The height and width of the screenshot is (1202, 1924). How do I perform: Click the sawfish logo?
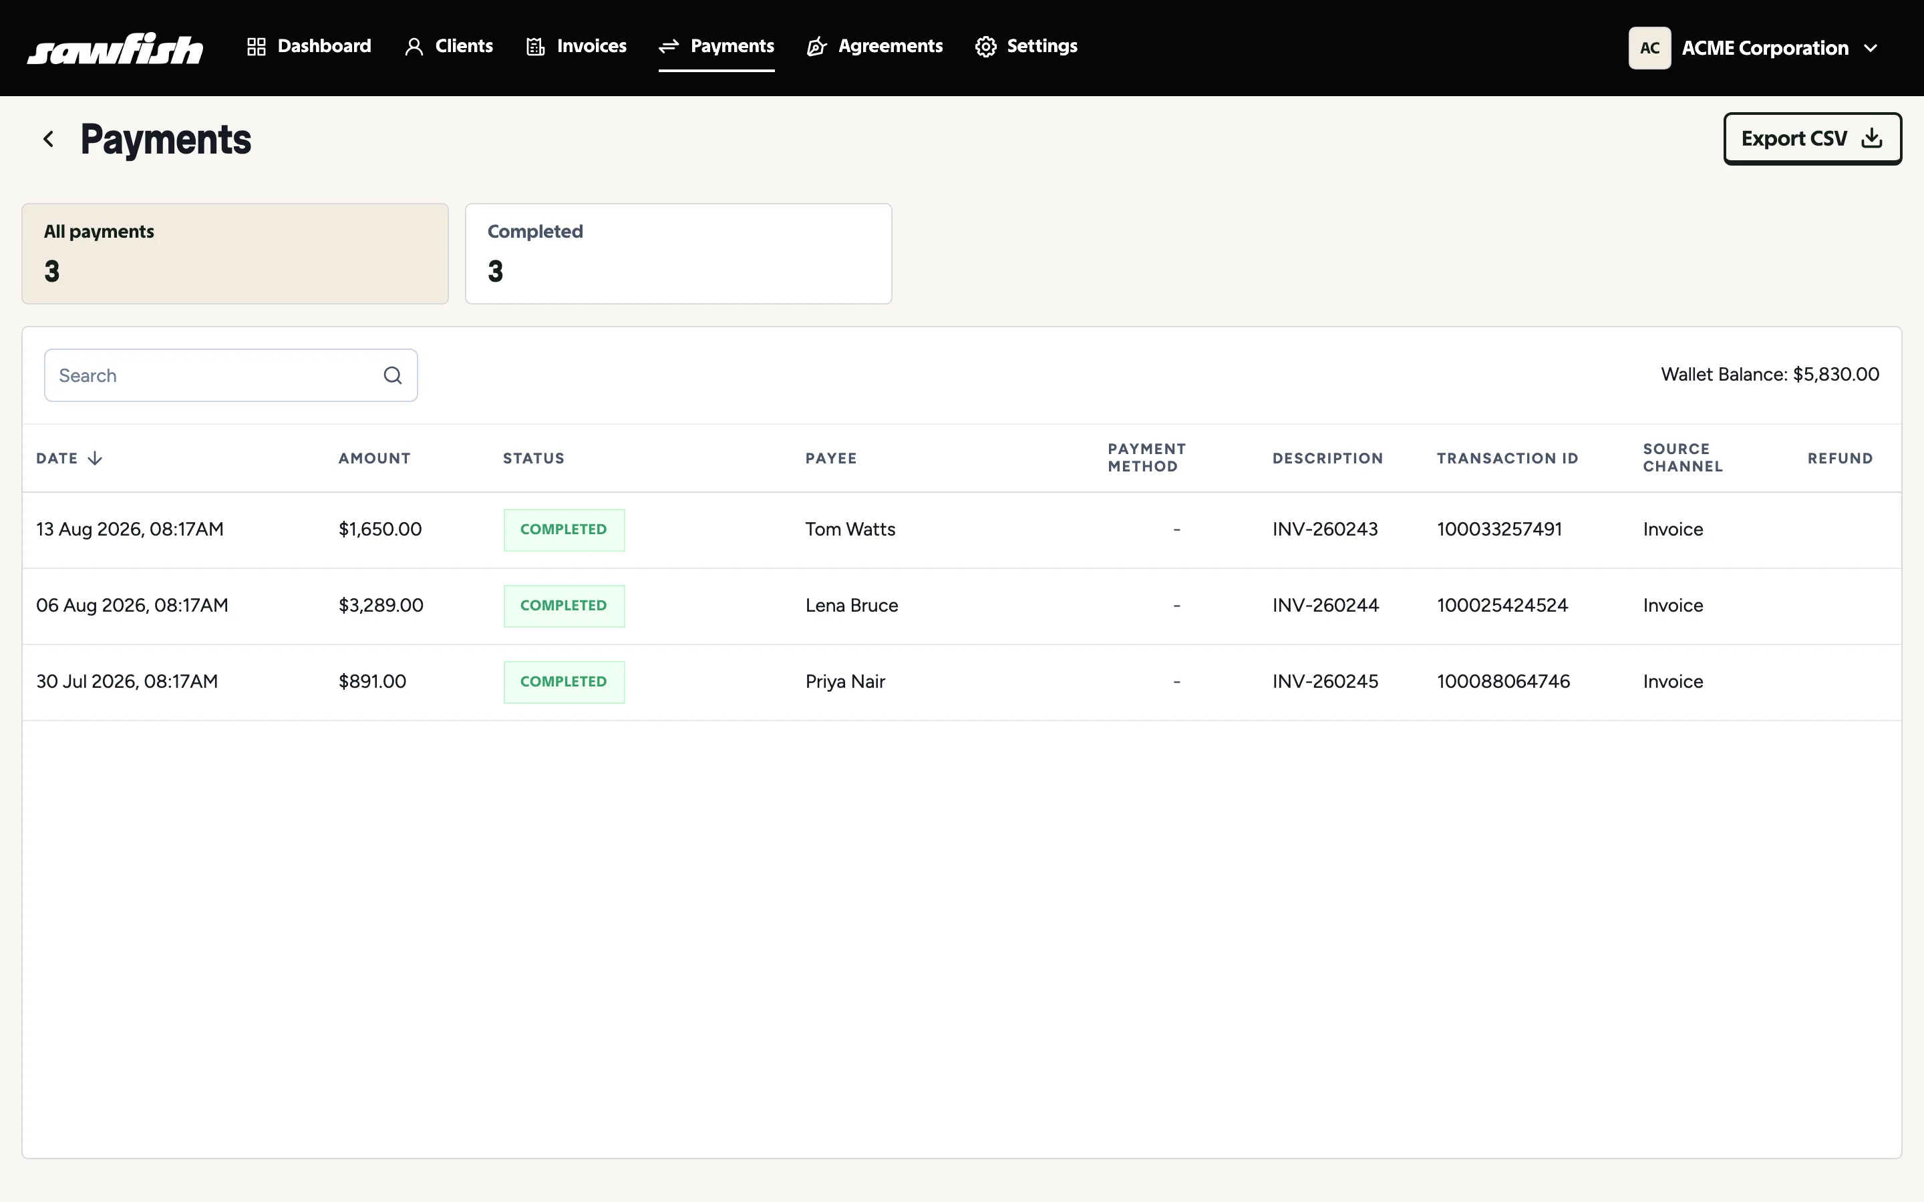116,47
